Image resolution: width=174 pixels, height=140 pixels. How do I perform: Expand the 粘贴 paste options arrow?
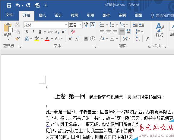[8, 39]
